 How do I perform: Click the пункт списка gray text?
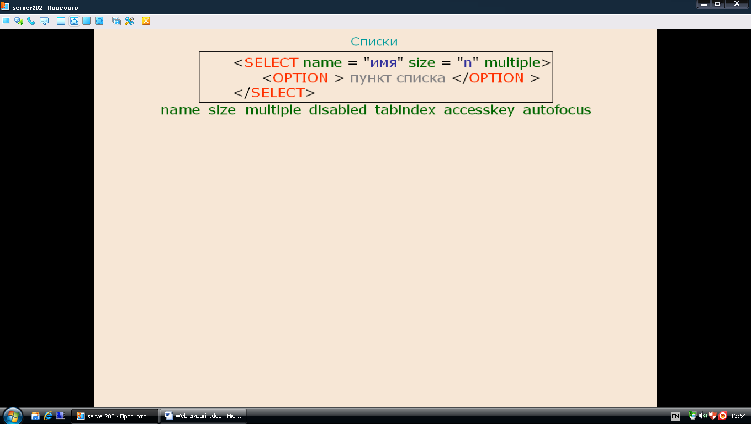point(398,78)
